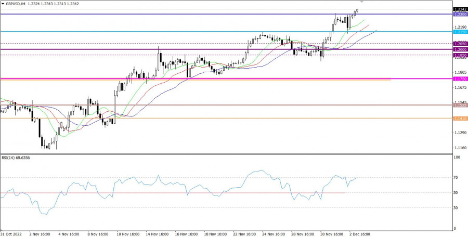Click the 1.1950 price level label
Screen dimensions: 468x237
pyautogui.click(x=460, y=55)
